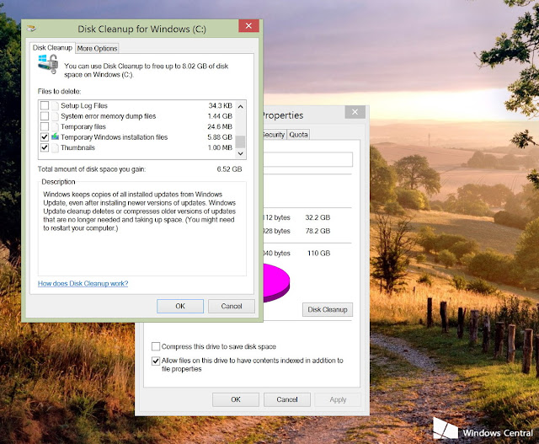Close the Disk Cleanup for Windows dialog
Viewport: 539px width, 444px height.
[249, 26]
